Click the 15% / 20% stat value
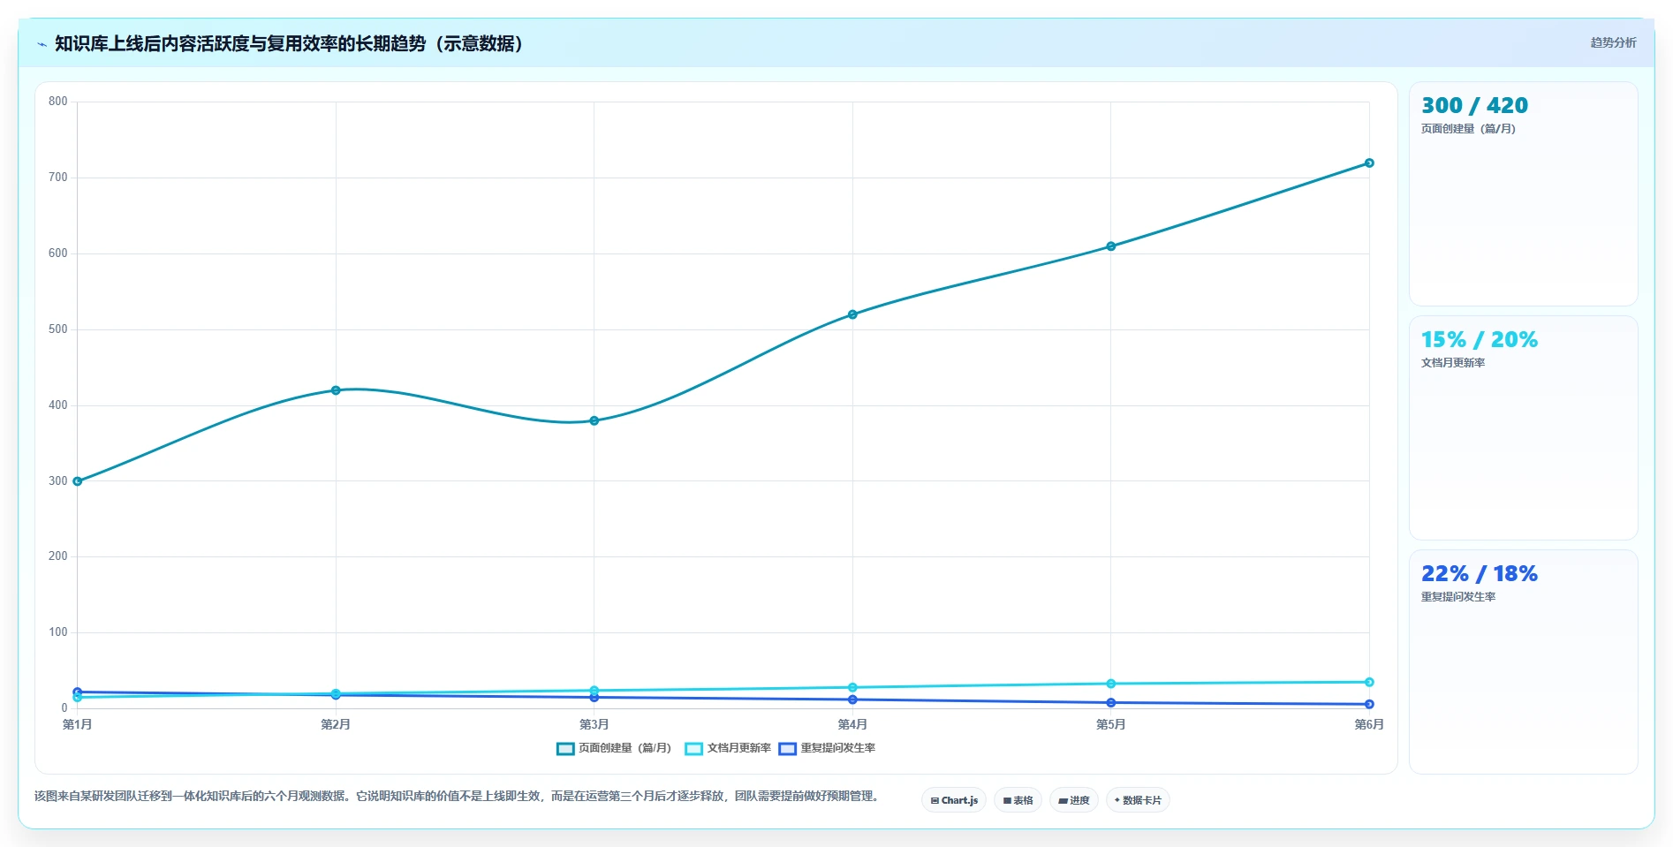The height and width of the screenshot is (847, 1673). point(1480,339)
